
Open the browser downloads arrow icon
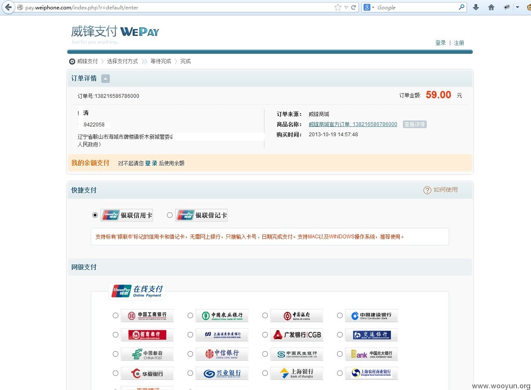point(476,7)
